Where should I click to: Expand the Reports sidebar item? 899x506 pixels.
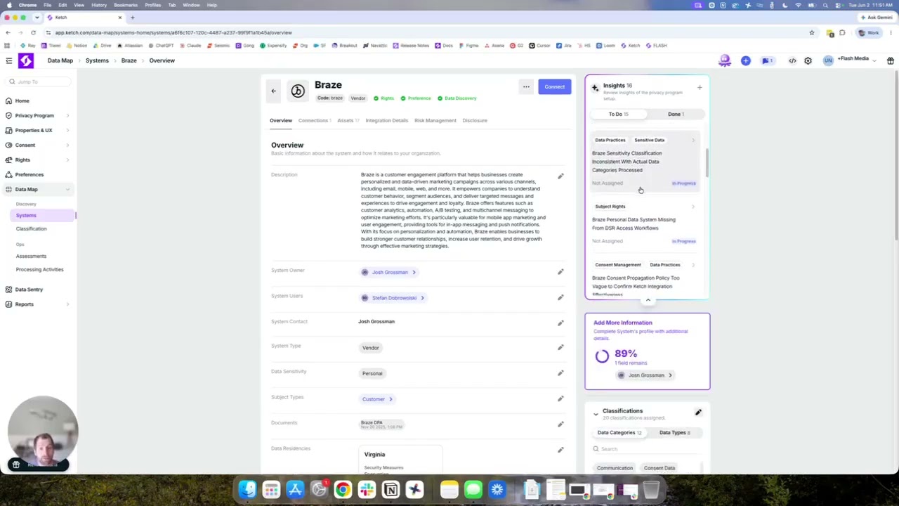(x=68, y=304)
